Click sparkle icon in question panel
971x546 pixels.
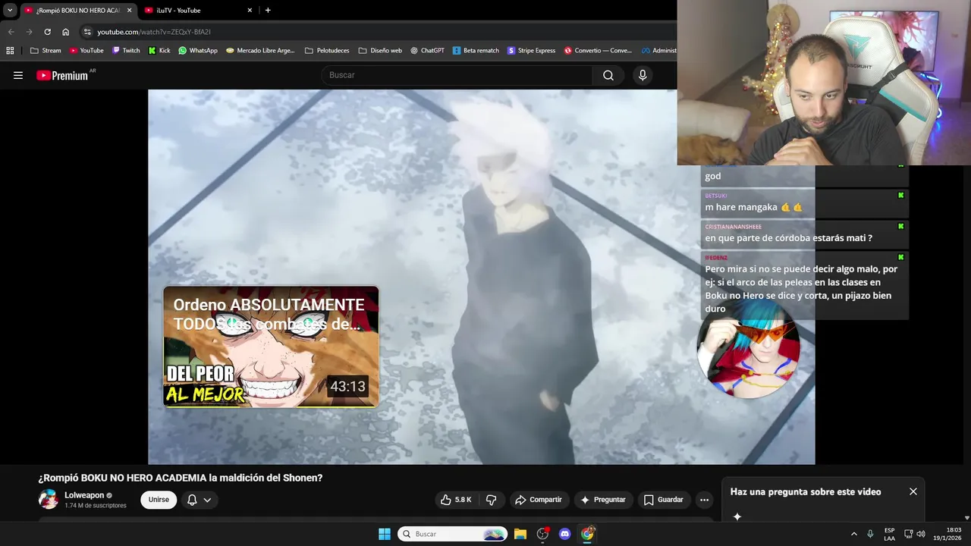click(x=737, y=516)
